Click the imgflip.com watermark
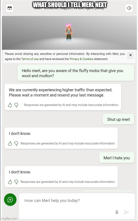Screen dimensions: 138x221 tap(9, 219)
